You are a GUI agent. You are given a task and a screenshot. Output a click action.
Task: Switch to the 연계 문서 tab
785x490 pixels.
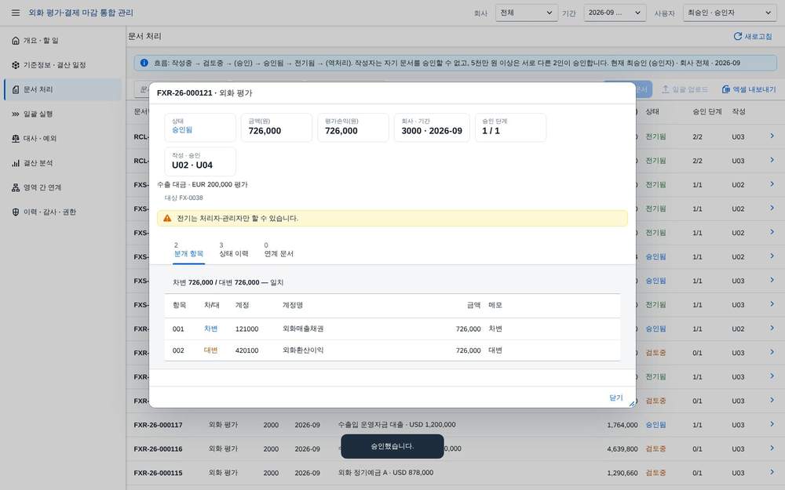coord(279,250)
